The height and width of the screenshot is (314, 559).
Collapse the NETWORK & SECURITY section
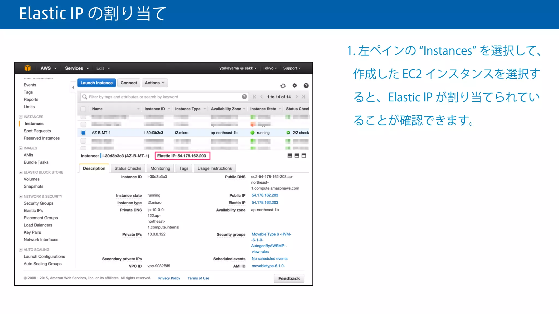[x=20, y=197]
